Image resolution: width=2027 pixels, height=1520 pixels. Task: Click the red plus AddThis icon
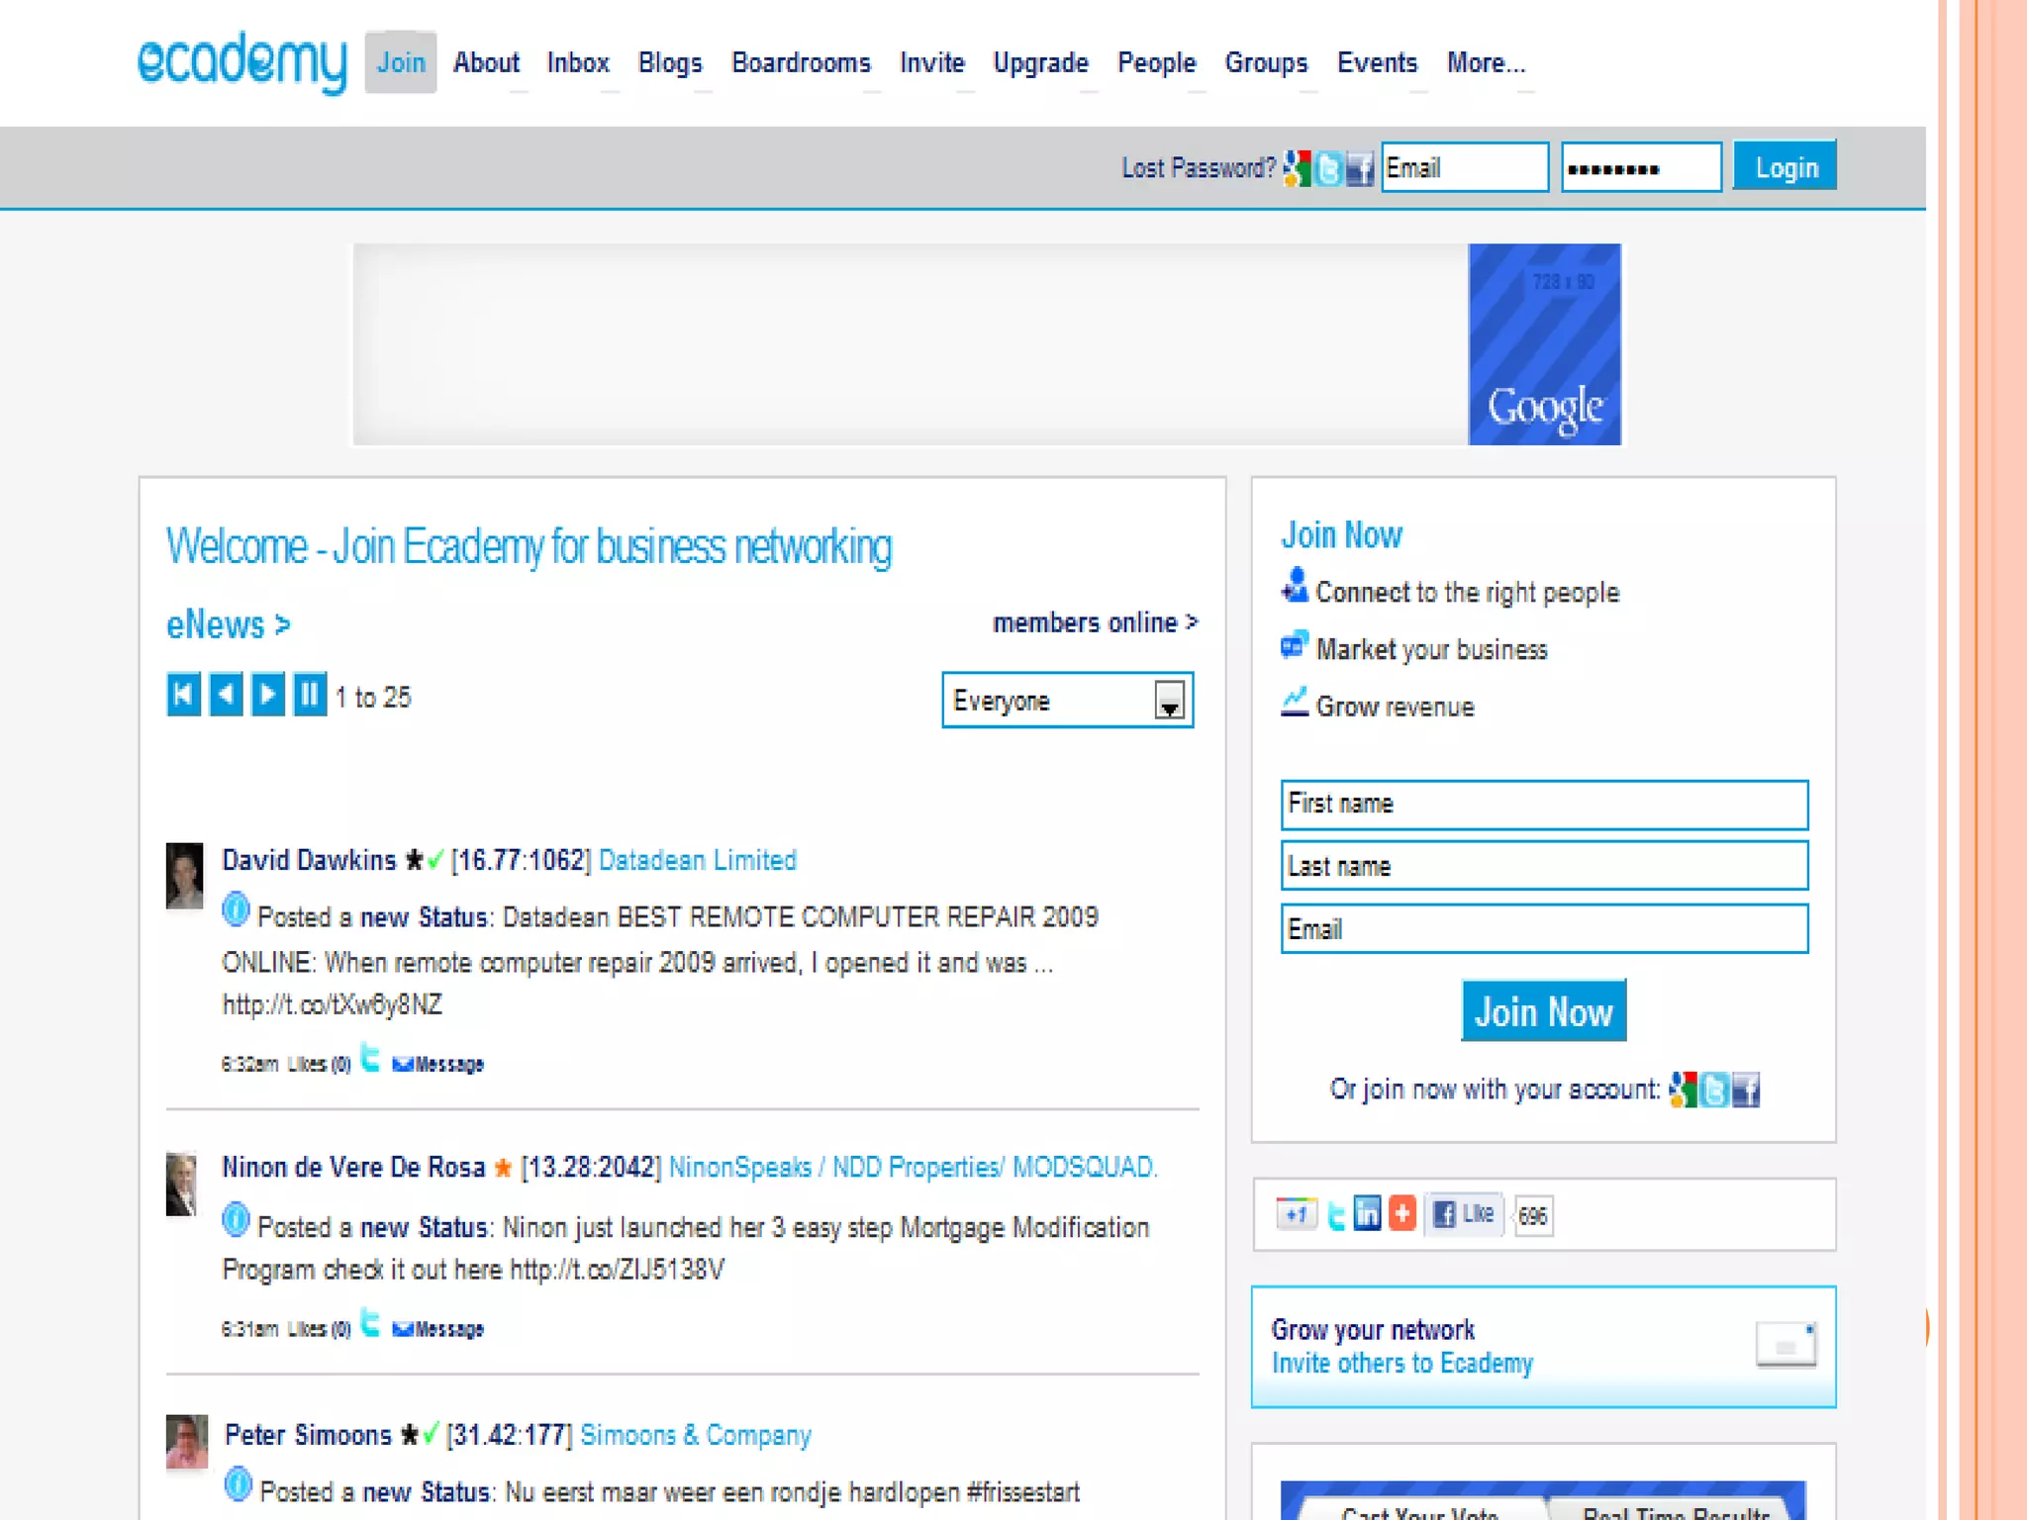(x=1401, y=1213)
